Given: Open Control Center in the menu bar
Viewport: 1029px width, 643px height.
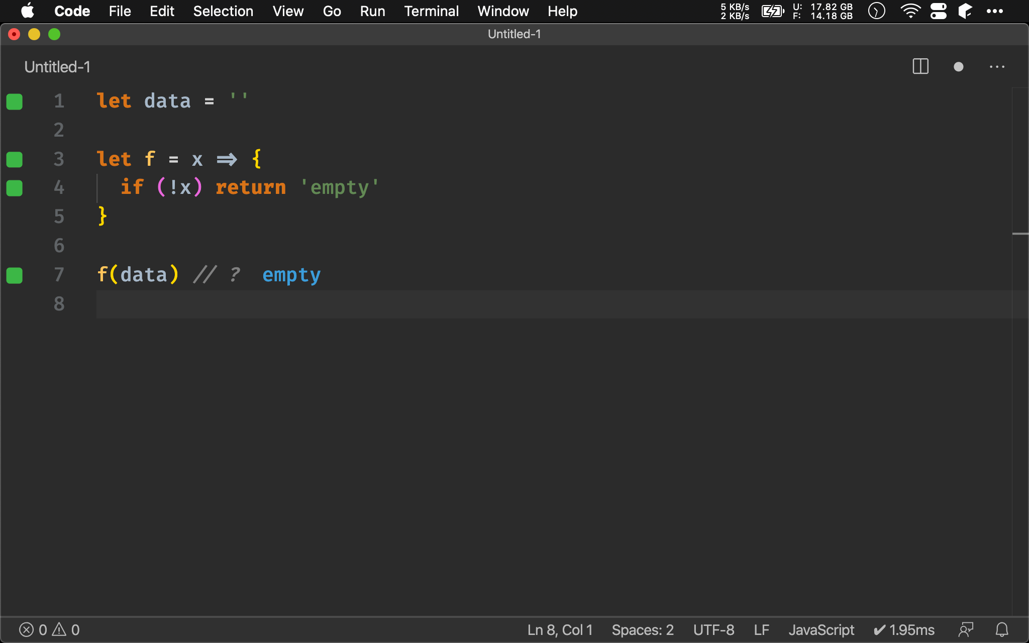Looking at the screenshot, I should pos(938,11).
